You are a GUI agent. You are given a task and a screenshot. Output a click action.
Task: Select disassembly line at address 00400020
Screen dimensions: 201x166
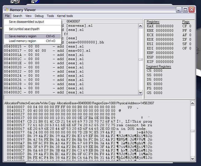coord(45,67)
